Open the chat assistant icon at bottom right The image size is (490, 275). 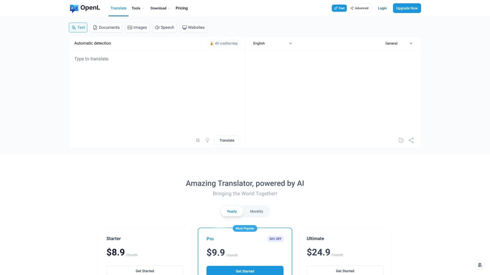[480, 265]
